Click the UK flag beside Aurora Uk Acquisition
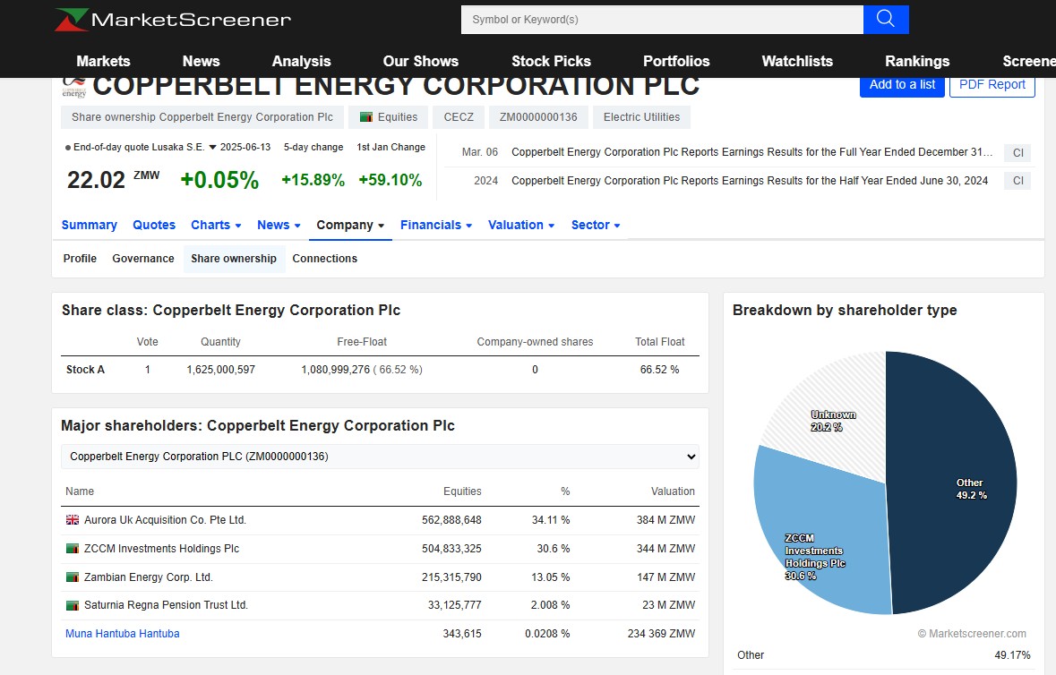 pos(72,520)
